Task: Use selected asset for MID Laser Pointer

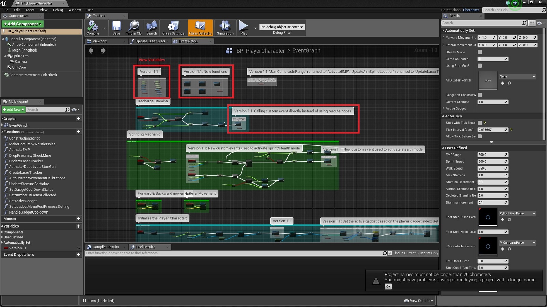Action: pyautogui.click(x=503, y=83)
